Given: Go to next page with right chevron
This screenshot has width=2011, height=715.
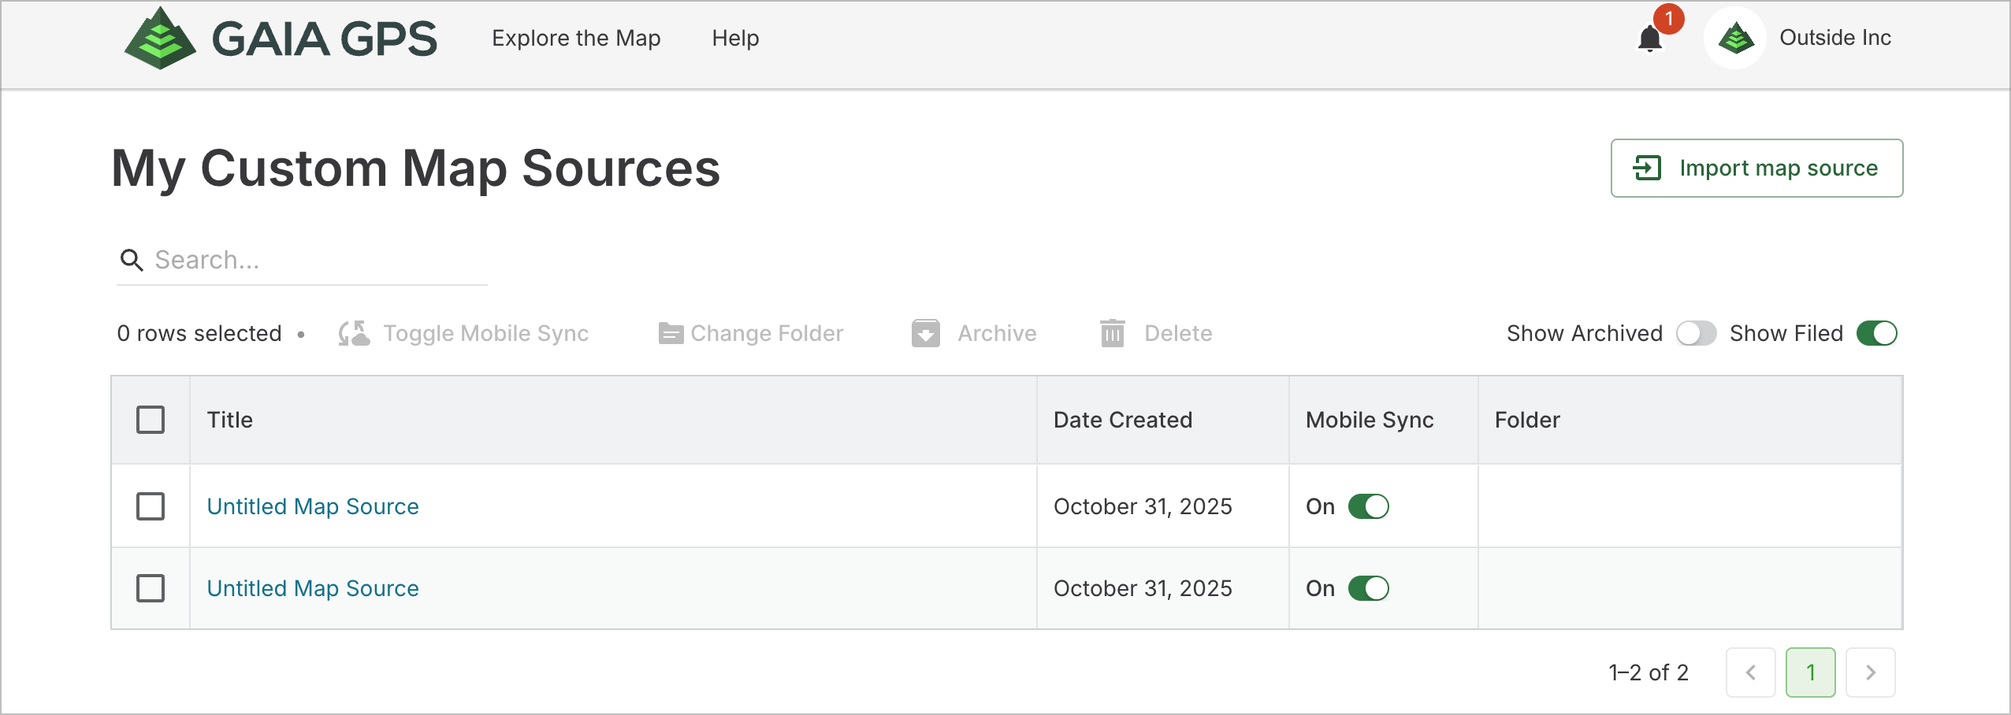Looking at the screenshot, I should point(1870,672).
